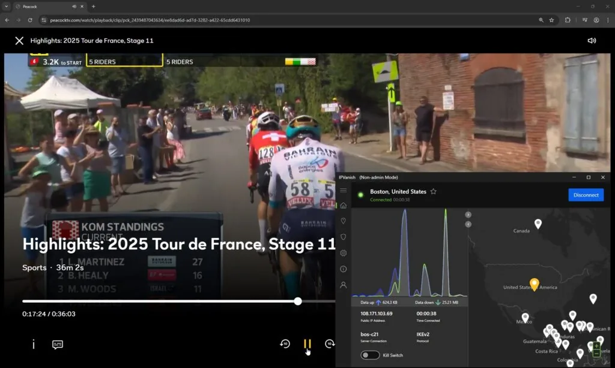Viewport: 615px width, 368px height.
Task: Mute the Peacock tab audio icon
Action: tap(74, 7)
